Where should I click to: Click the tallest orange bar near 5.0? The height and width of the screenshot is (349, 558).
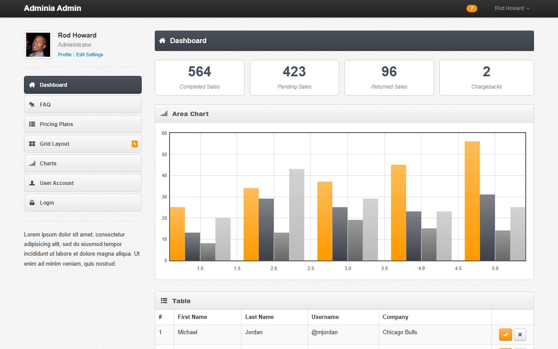472,201
